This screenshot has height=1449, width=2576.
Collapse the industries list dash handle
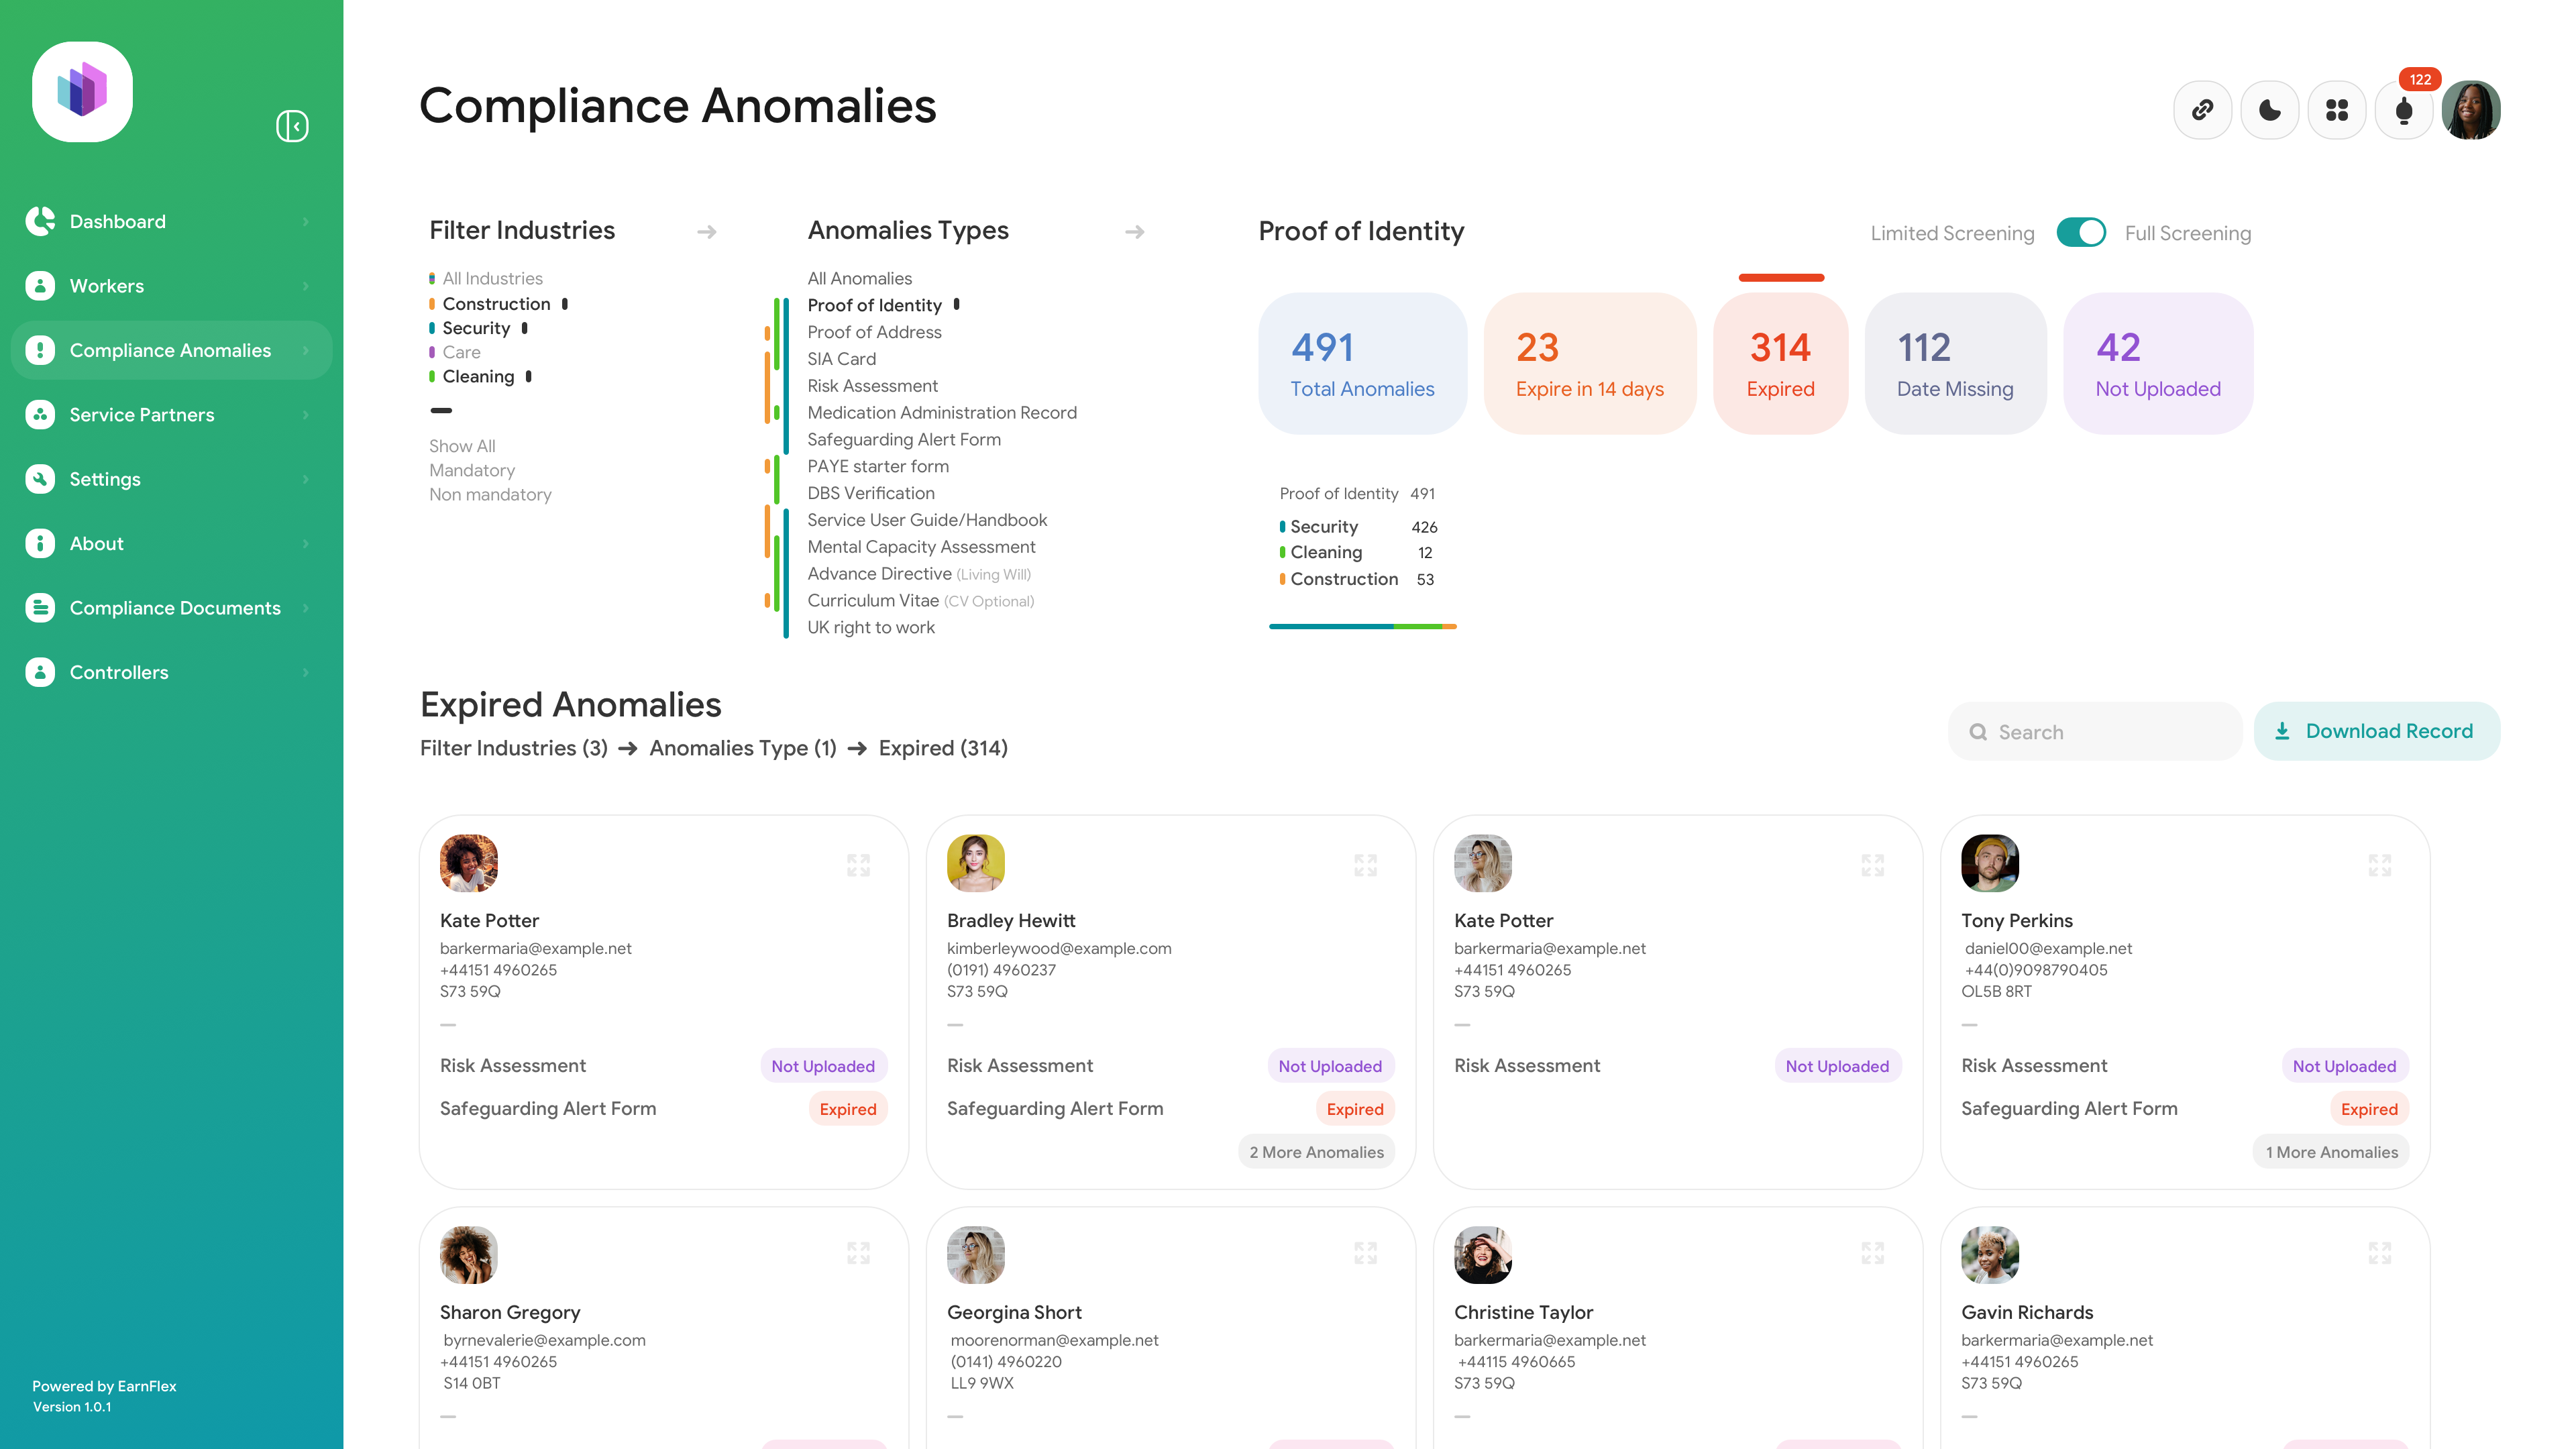pyautogui.click(x=441, y=410)
